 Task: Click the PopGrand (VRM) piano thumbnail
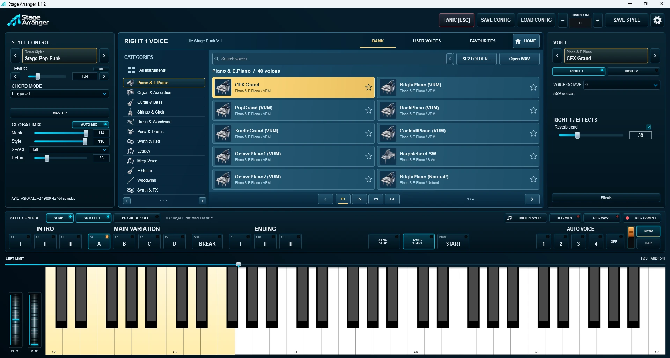223,110
